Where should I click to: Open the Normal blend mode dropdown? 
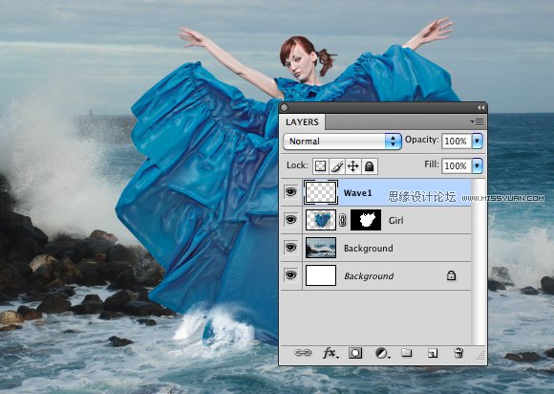pyautogui.click(x=342, y=142)
